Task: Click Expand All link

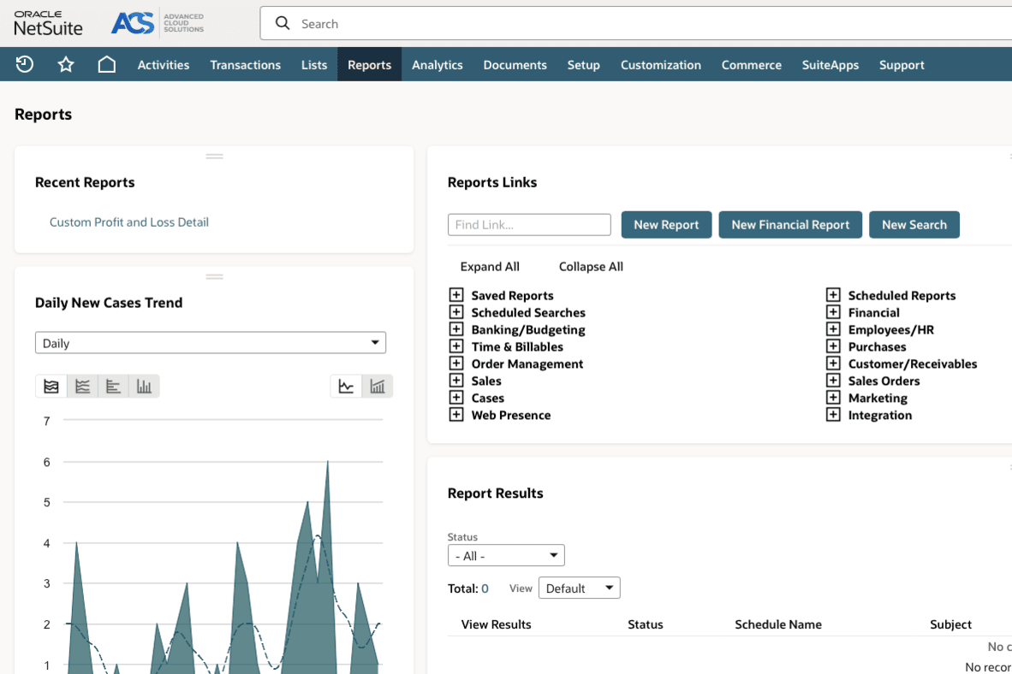Action: [x=490, y=266]
